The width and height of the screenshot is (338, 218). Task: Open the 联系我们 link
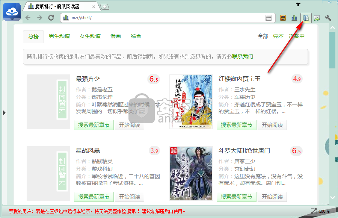(243, 56)
